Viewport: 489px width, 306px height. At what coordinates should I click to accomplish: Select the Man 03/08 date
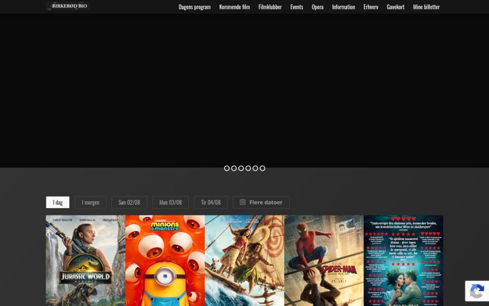coord(170,203)
